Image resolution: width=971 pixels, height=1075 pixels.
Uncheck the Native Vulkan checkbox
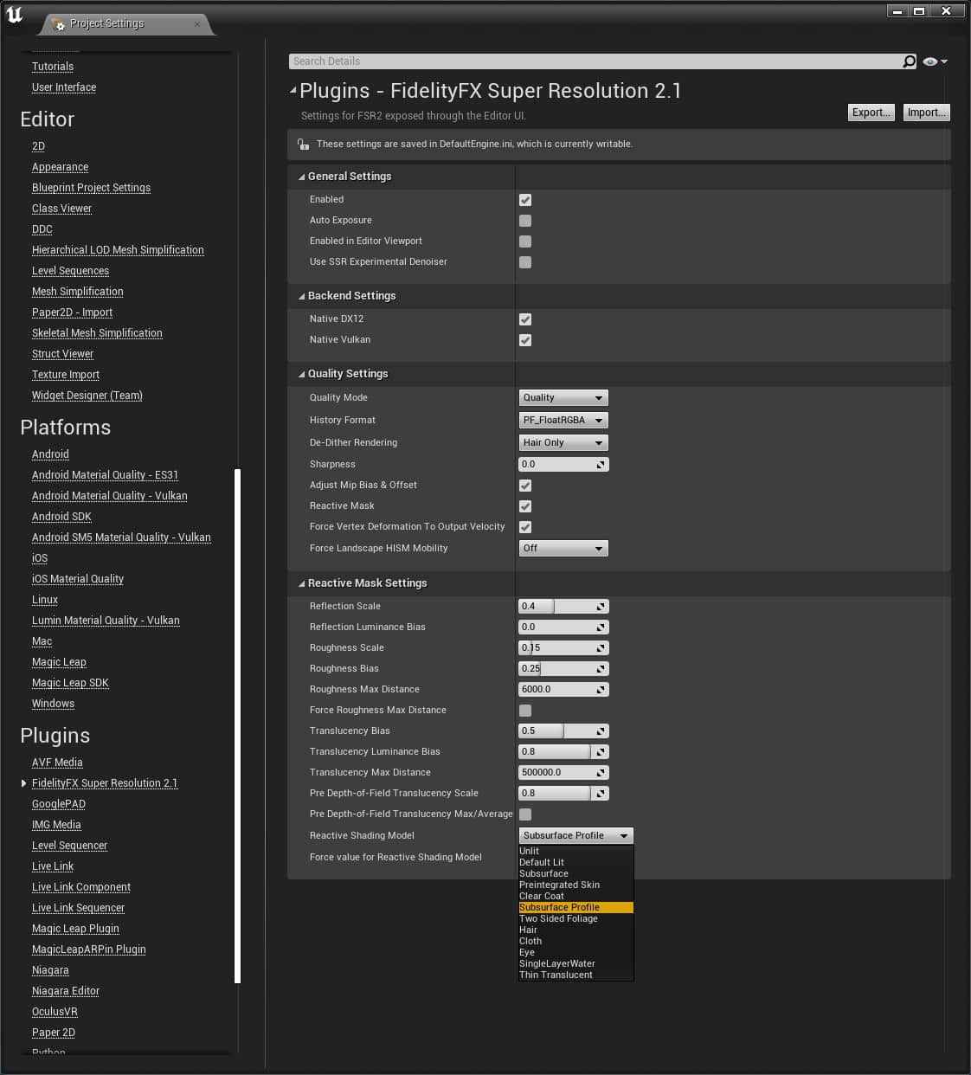click(525, 340)
